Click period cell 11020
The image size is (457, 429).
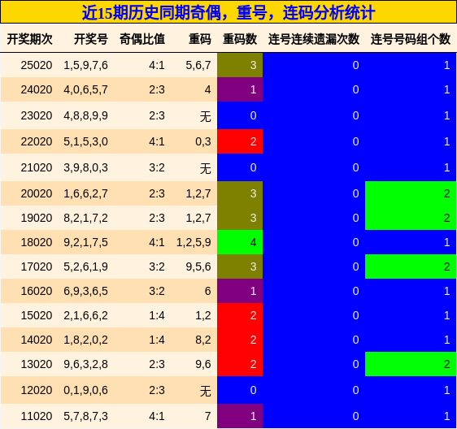37,416
